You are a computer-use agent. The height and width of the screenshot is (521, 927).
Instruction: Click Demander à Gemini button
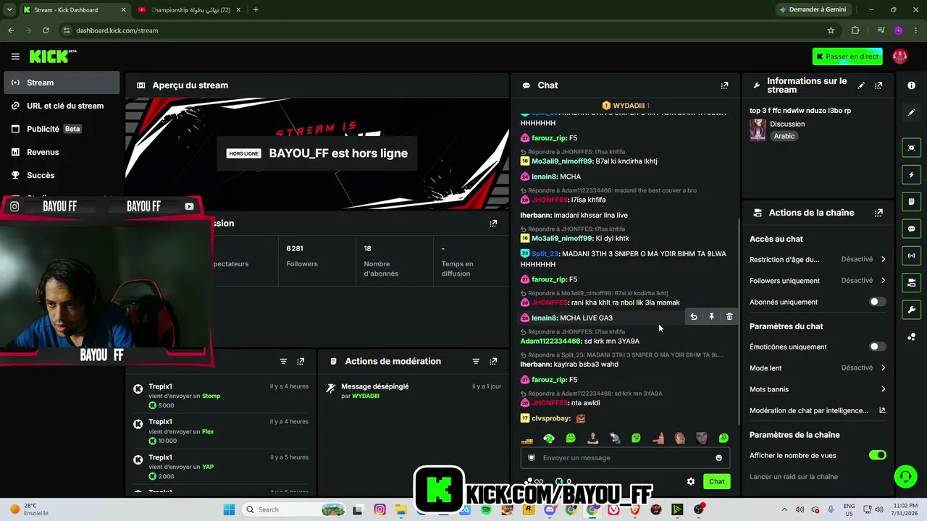click(x=813, y=9)
